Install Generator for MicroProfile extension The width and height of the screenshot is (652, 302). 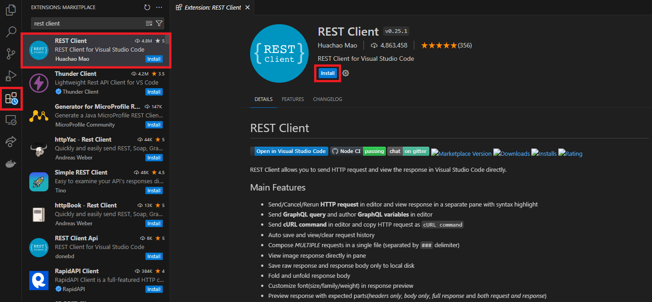(x=154, y=125)
